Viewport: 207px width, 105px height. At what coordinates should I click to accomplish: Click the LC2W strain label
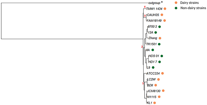click(x=151, y=79)
